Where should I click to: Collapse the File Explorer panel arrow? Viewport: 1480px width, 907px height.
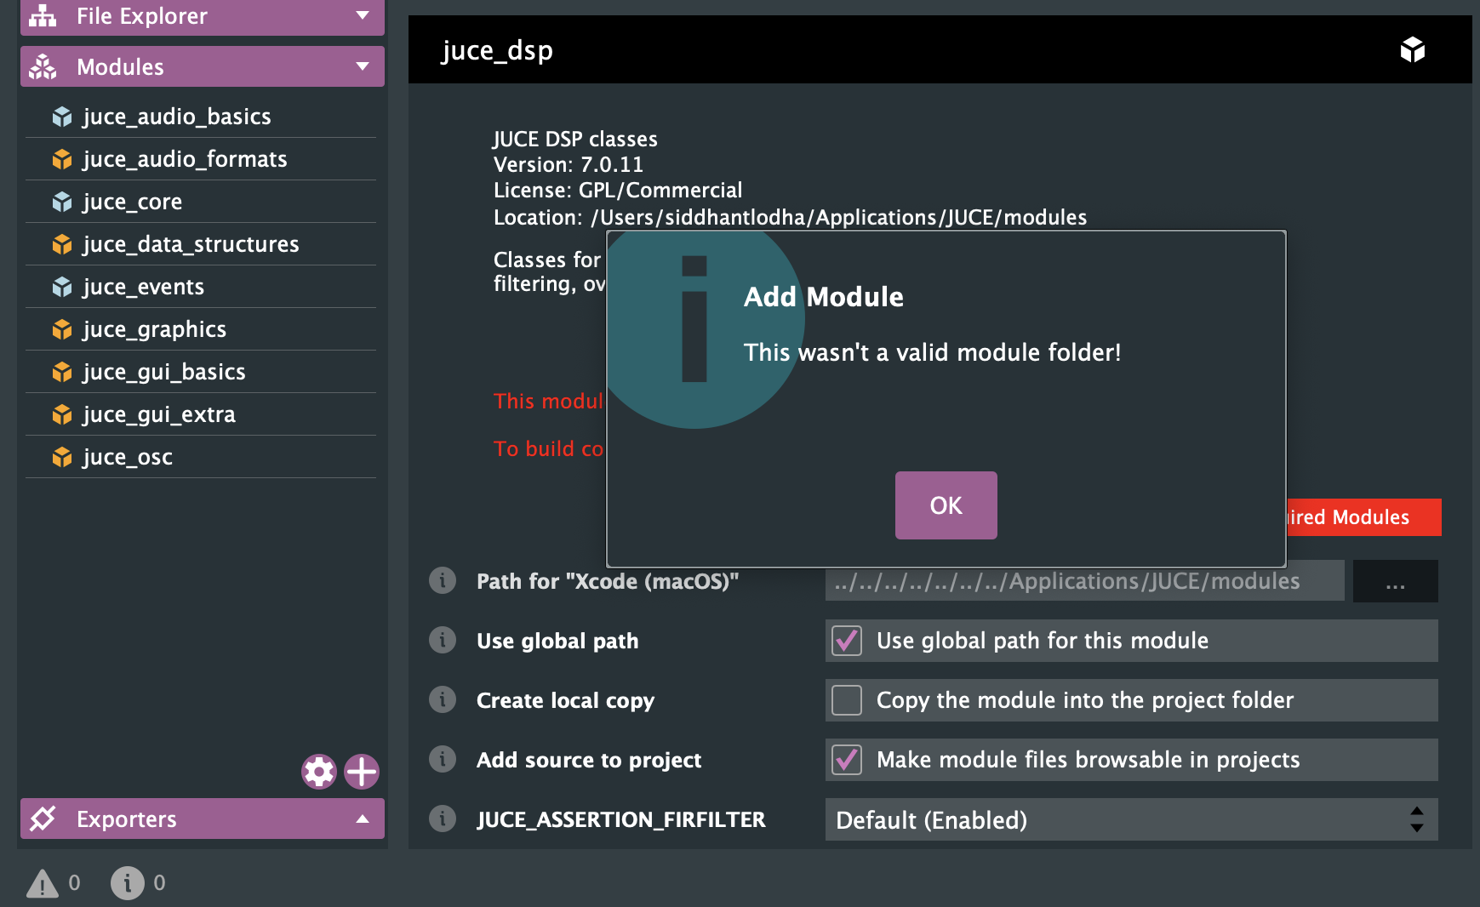point(363,15)
